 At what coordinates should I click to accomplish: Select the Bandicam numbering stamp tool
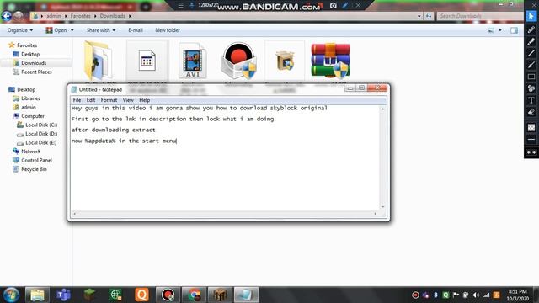click(x=531, y=88)
